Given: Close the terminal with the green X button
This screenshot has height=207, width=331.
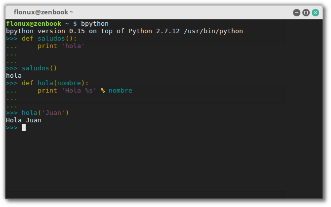Looking at the screenshot, I should pos(315,13).
